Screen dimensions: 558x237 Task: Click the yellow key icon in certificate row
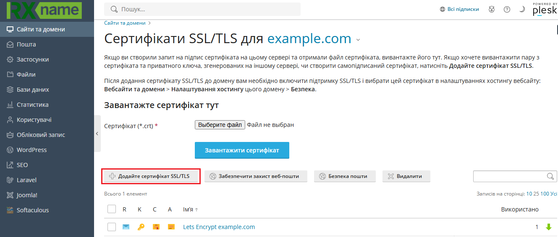coord(141,227)
